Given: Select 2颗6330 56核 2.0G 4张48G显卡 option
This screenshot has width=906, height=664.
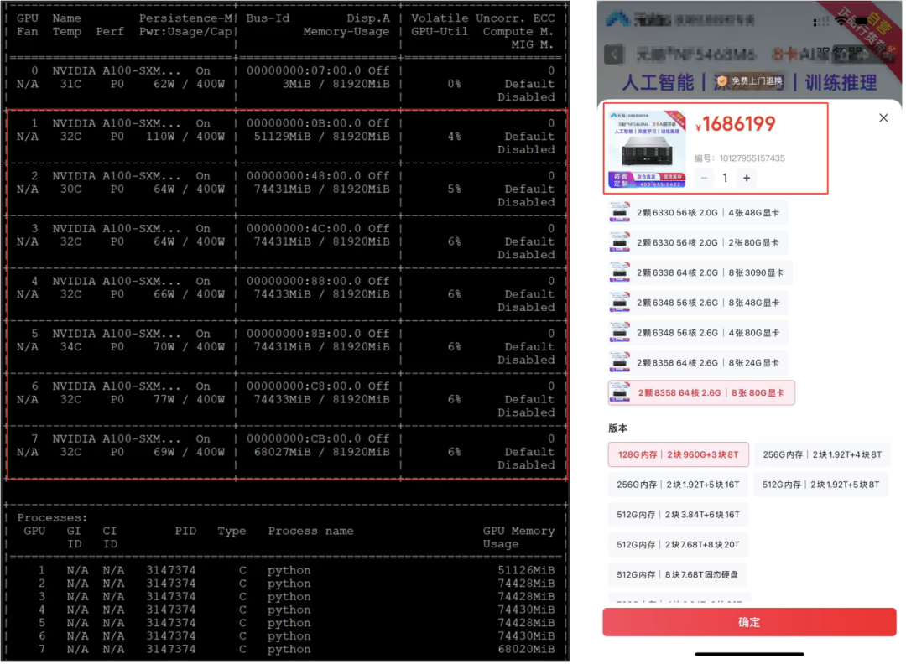Looking at the screenshot, I should tap(697, 212).
